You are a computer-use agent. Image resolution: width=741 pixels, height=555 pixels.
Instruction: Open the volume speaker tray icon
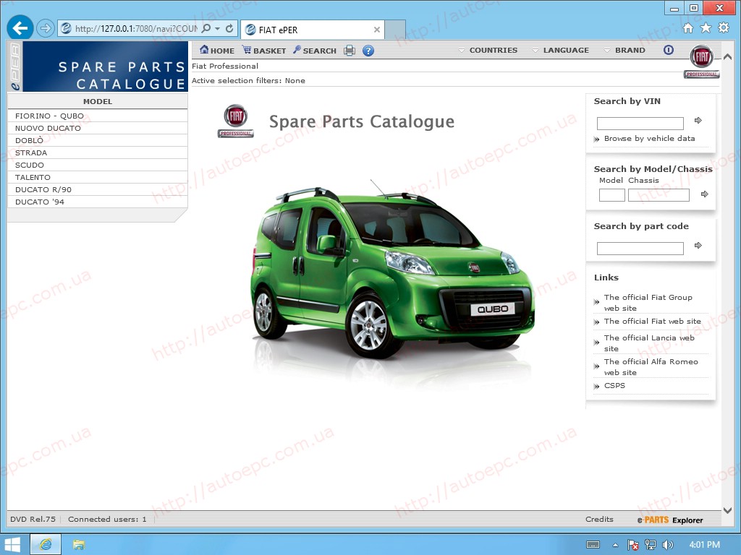point(667,545)
